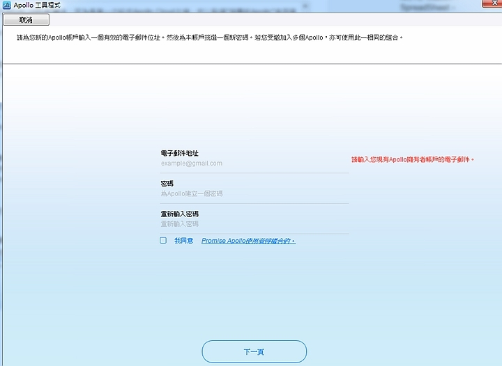Click the divider line below the password field
502x366 pixels.
point(254,203)
